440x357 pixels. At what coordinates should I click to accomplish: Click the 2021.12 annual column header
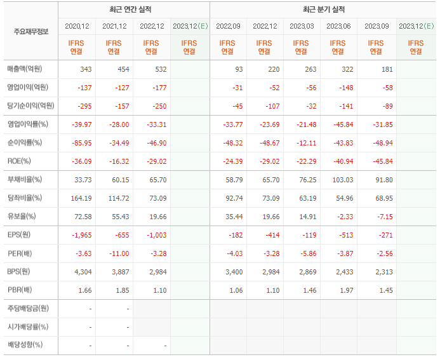[x=114, y=26]
